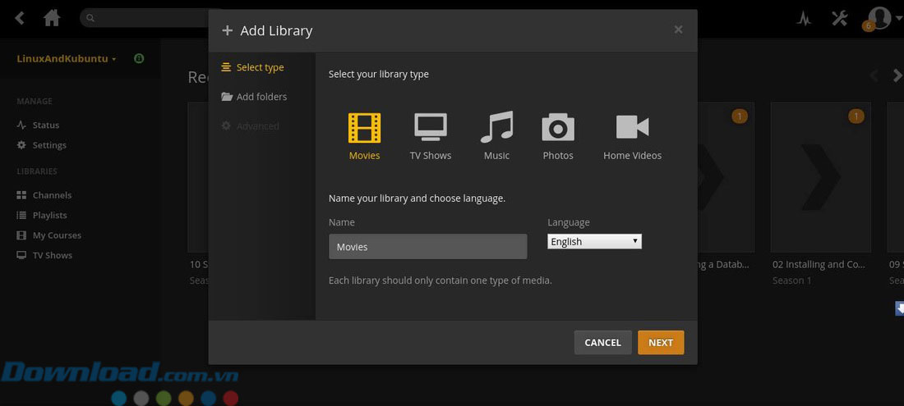The height and width of the screenshot is (406, 904).
Task: Expand the LinuxAndKubuntu server dropdown
Action: pyautogui.click(x=67, y=59)
